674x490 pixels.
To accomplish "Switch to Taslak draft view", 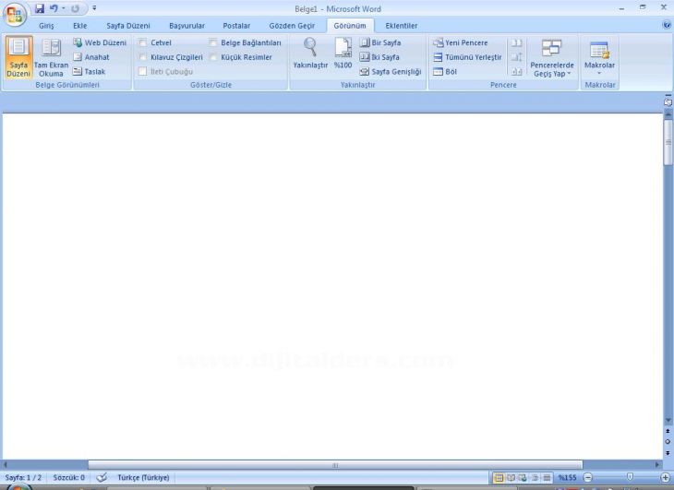I will 89,72.
